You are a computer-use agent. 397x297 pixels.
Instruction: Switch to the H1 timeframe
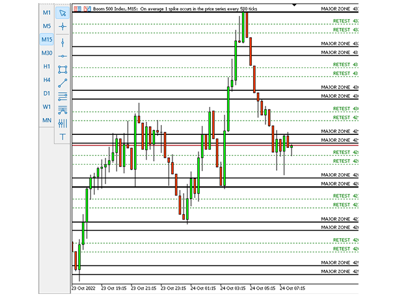click(x=47, y=66)
